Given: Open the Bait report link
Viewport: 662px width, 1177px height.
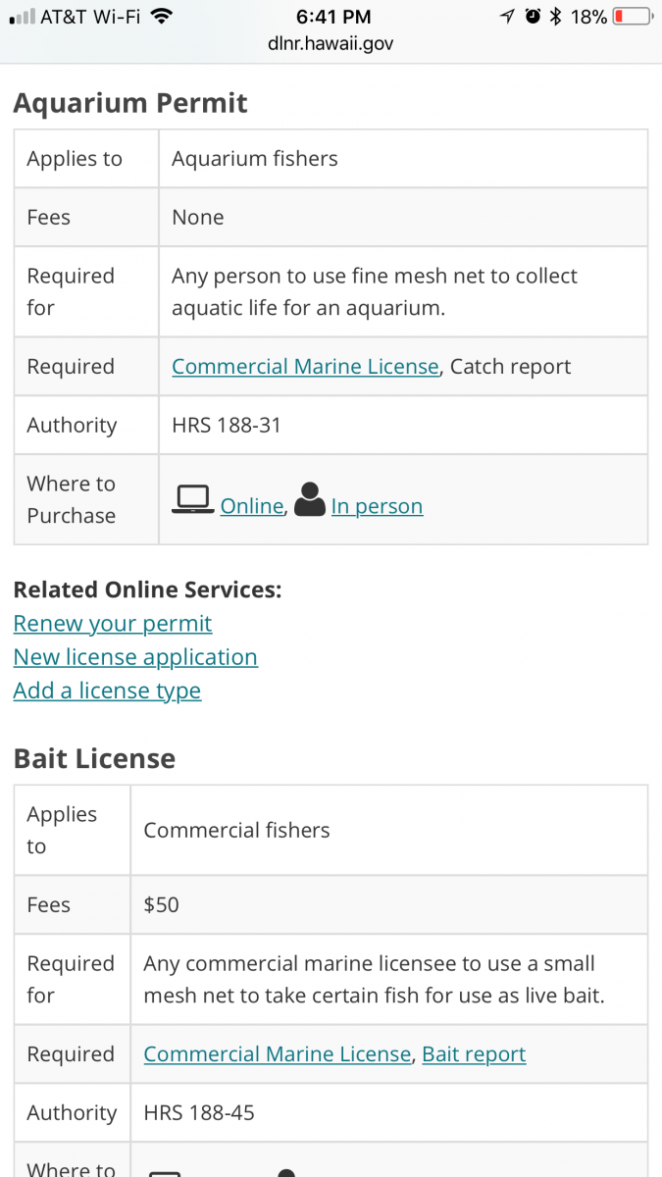Looking at the screenshot, I should (x=474, y=1054).
